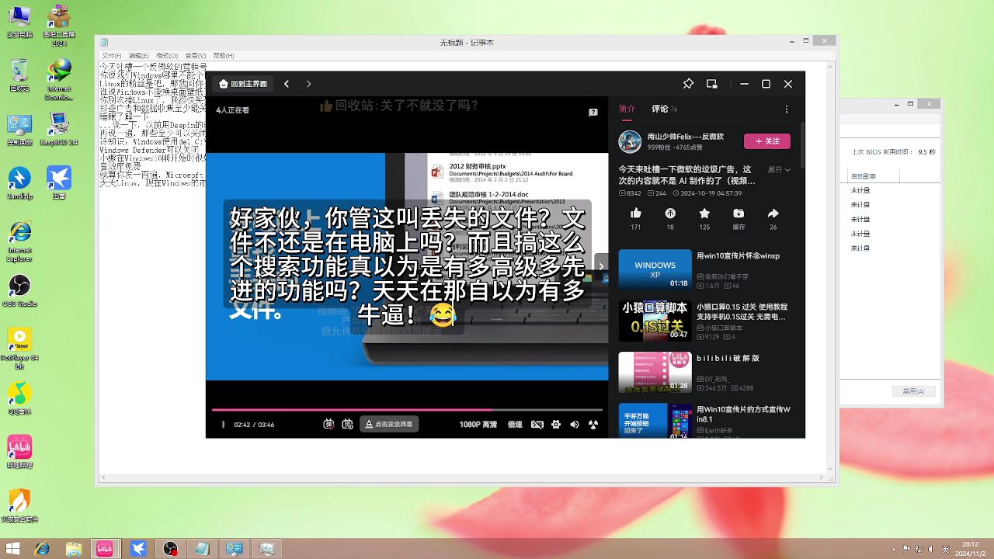Open OBS Studio desktop shortcut
The image size is (994, 559).
pos(19,290)
